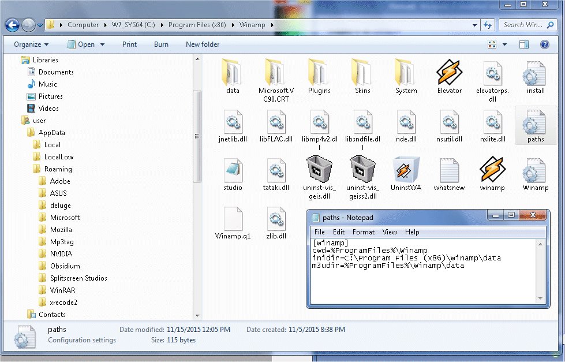
Task: Open the System folder icon
Action: tap(406, 72)
